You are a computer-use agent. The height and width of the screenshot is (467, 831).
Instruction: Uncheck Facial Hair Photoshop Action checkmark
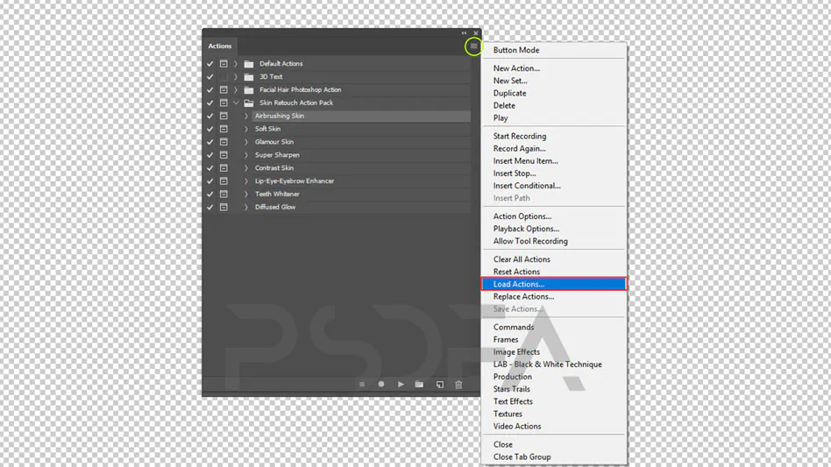[210, 90]
